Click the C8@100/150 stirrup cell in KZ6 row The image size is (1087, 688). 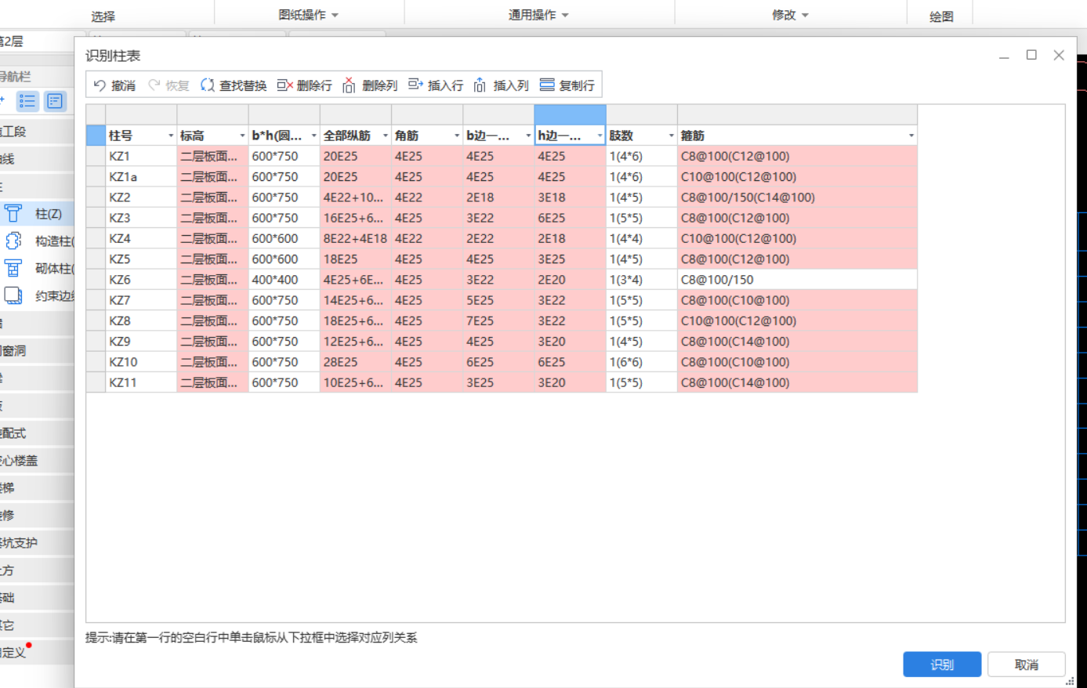(x=797, y=280)
